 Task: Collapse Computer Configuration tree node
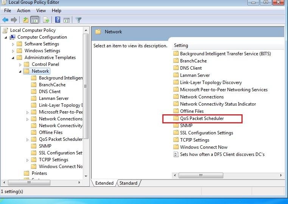pos(6,37)
